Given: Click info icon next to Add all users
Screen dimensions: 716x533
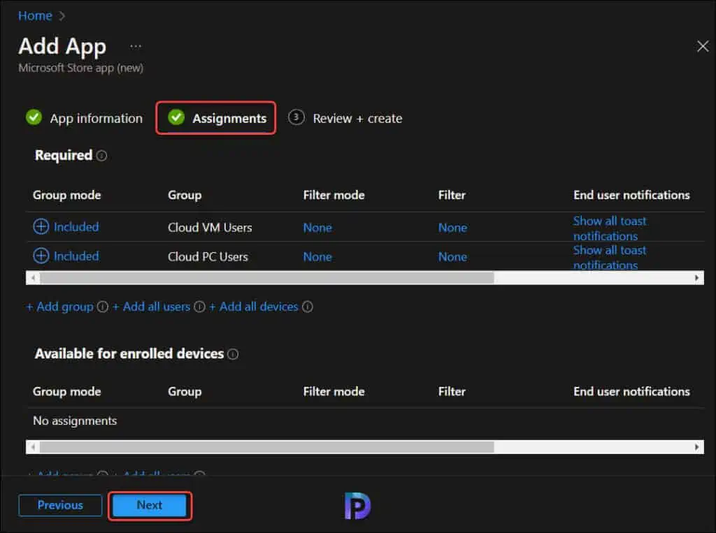Looking at the screenshot, I should pyautogui.click(x=199, y=307).
